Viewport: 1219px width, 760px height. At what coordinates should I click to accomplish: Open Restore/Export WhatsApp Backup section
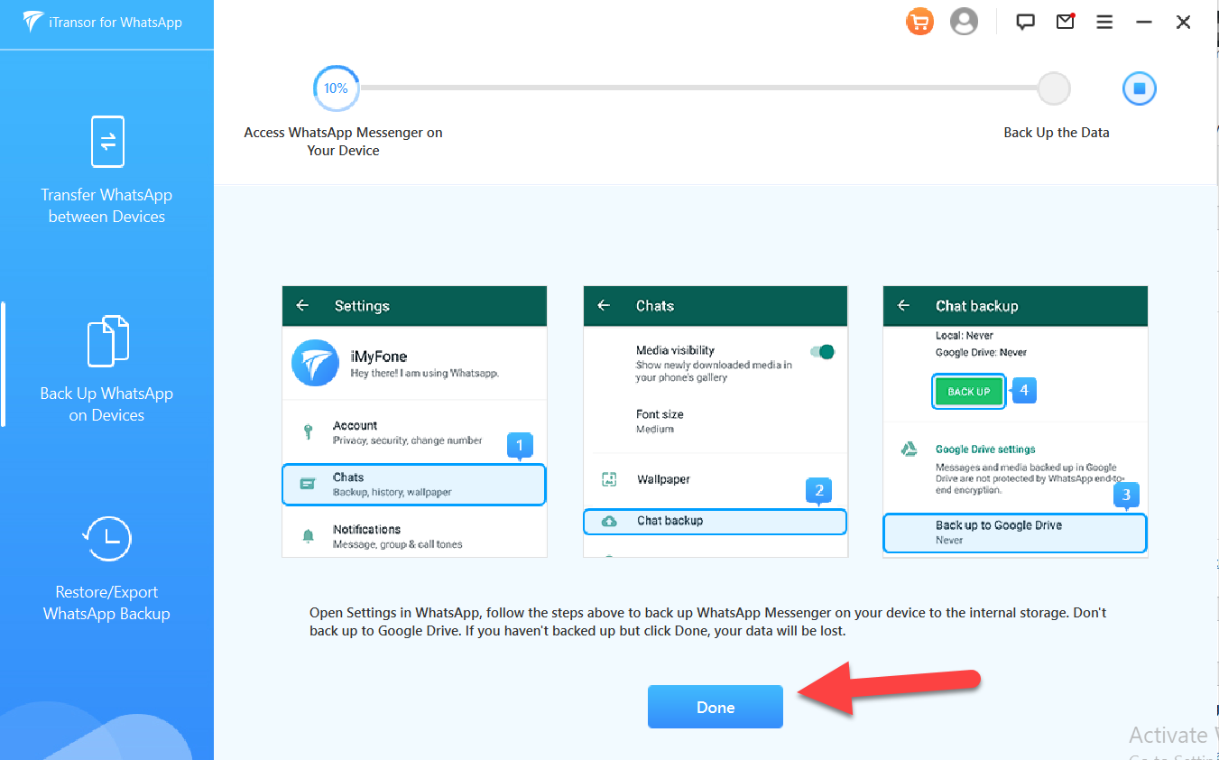106,567
